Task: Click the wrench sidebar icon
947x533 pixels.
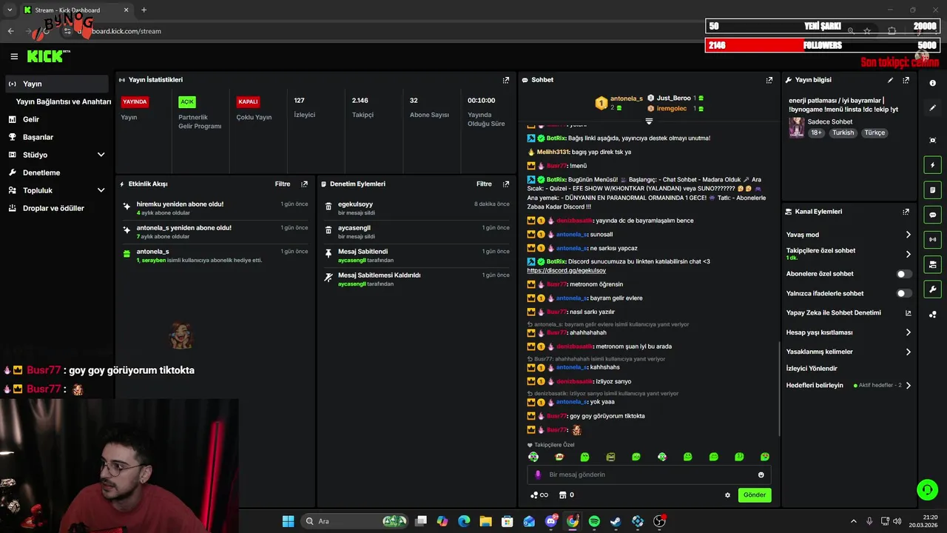Action: click(x=933, y=289)
